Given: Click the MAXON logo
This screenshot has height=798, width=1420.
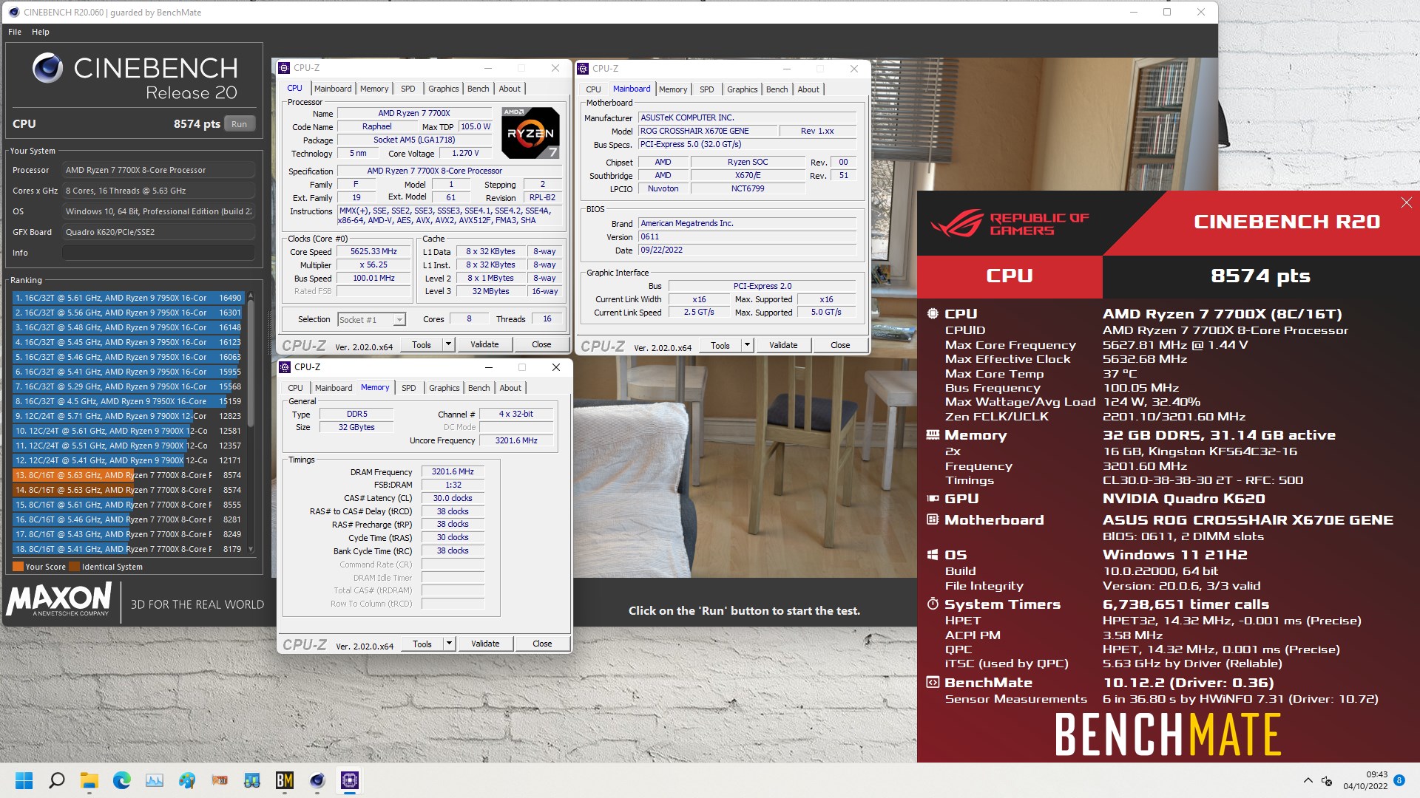Looking at the screenshot, I should pos(59,599).
